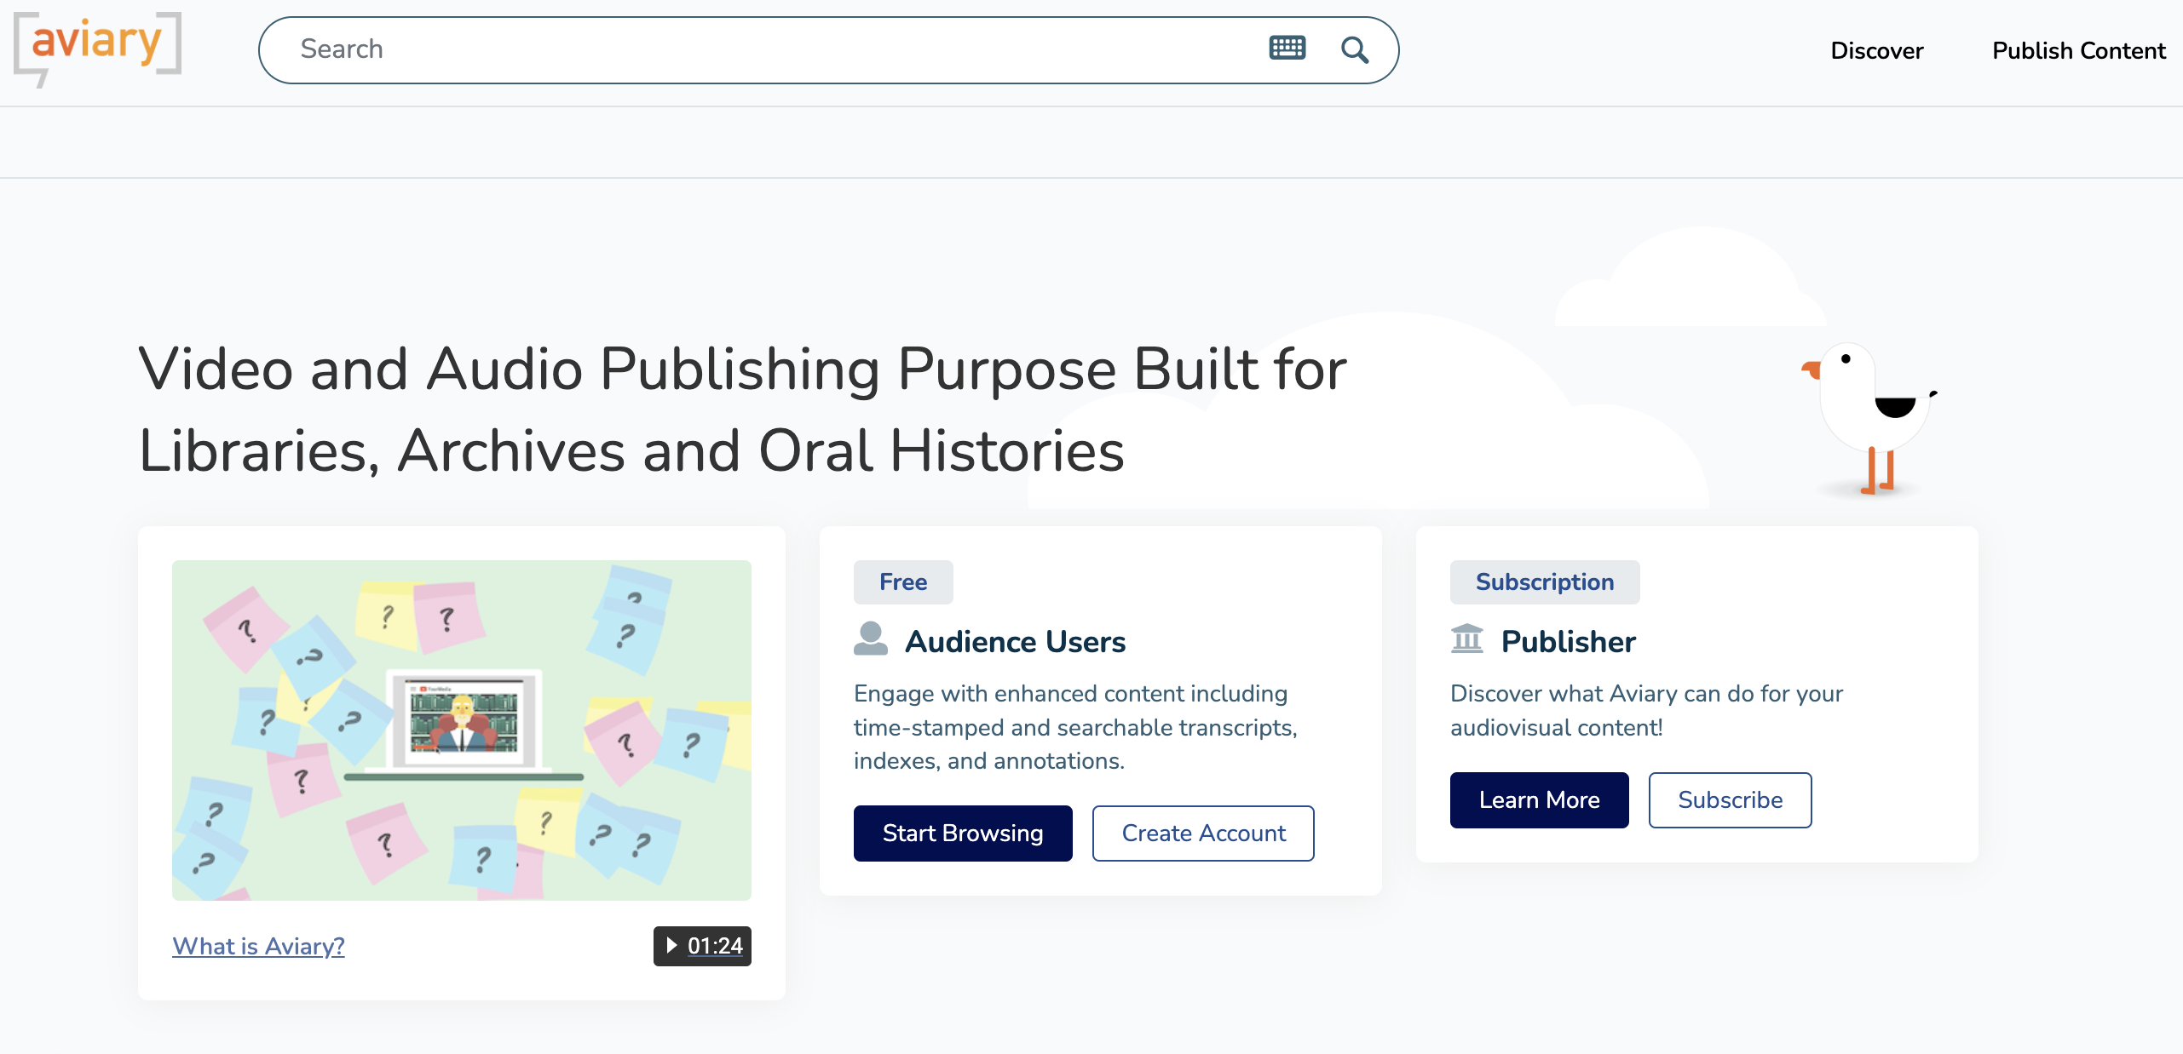2183x1054 pixels.
Task: Open the on-screen keyboard in the search bar
Action: pos(1287,49)
